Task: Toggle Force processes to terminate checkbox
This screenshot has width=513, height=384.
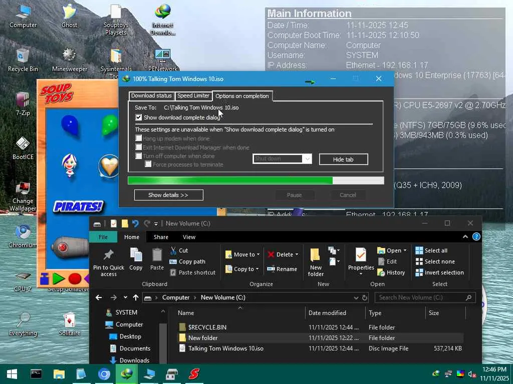Action: 148,164
